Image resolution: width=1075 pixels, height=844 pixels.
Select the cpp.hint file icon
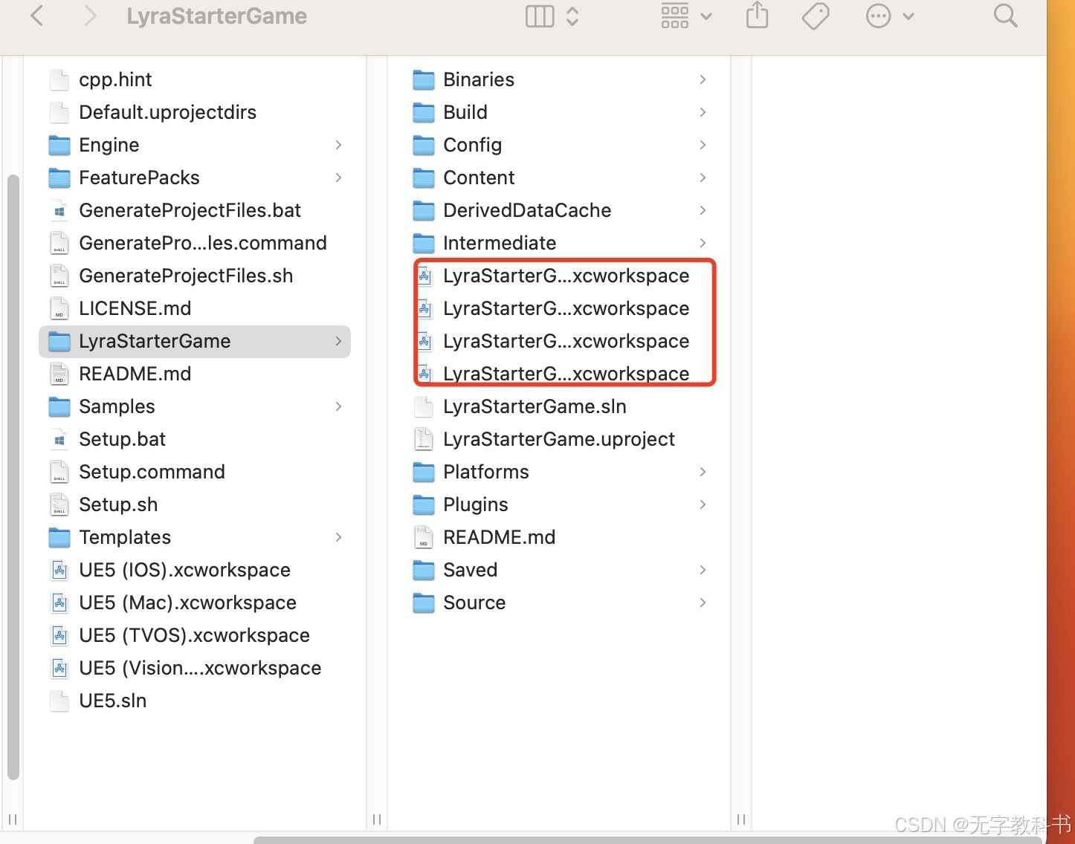[x=59, y=79]
